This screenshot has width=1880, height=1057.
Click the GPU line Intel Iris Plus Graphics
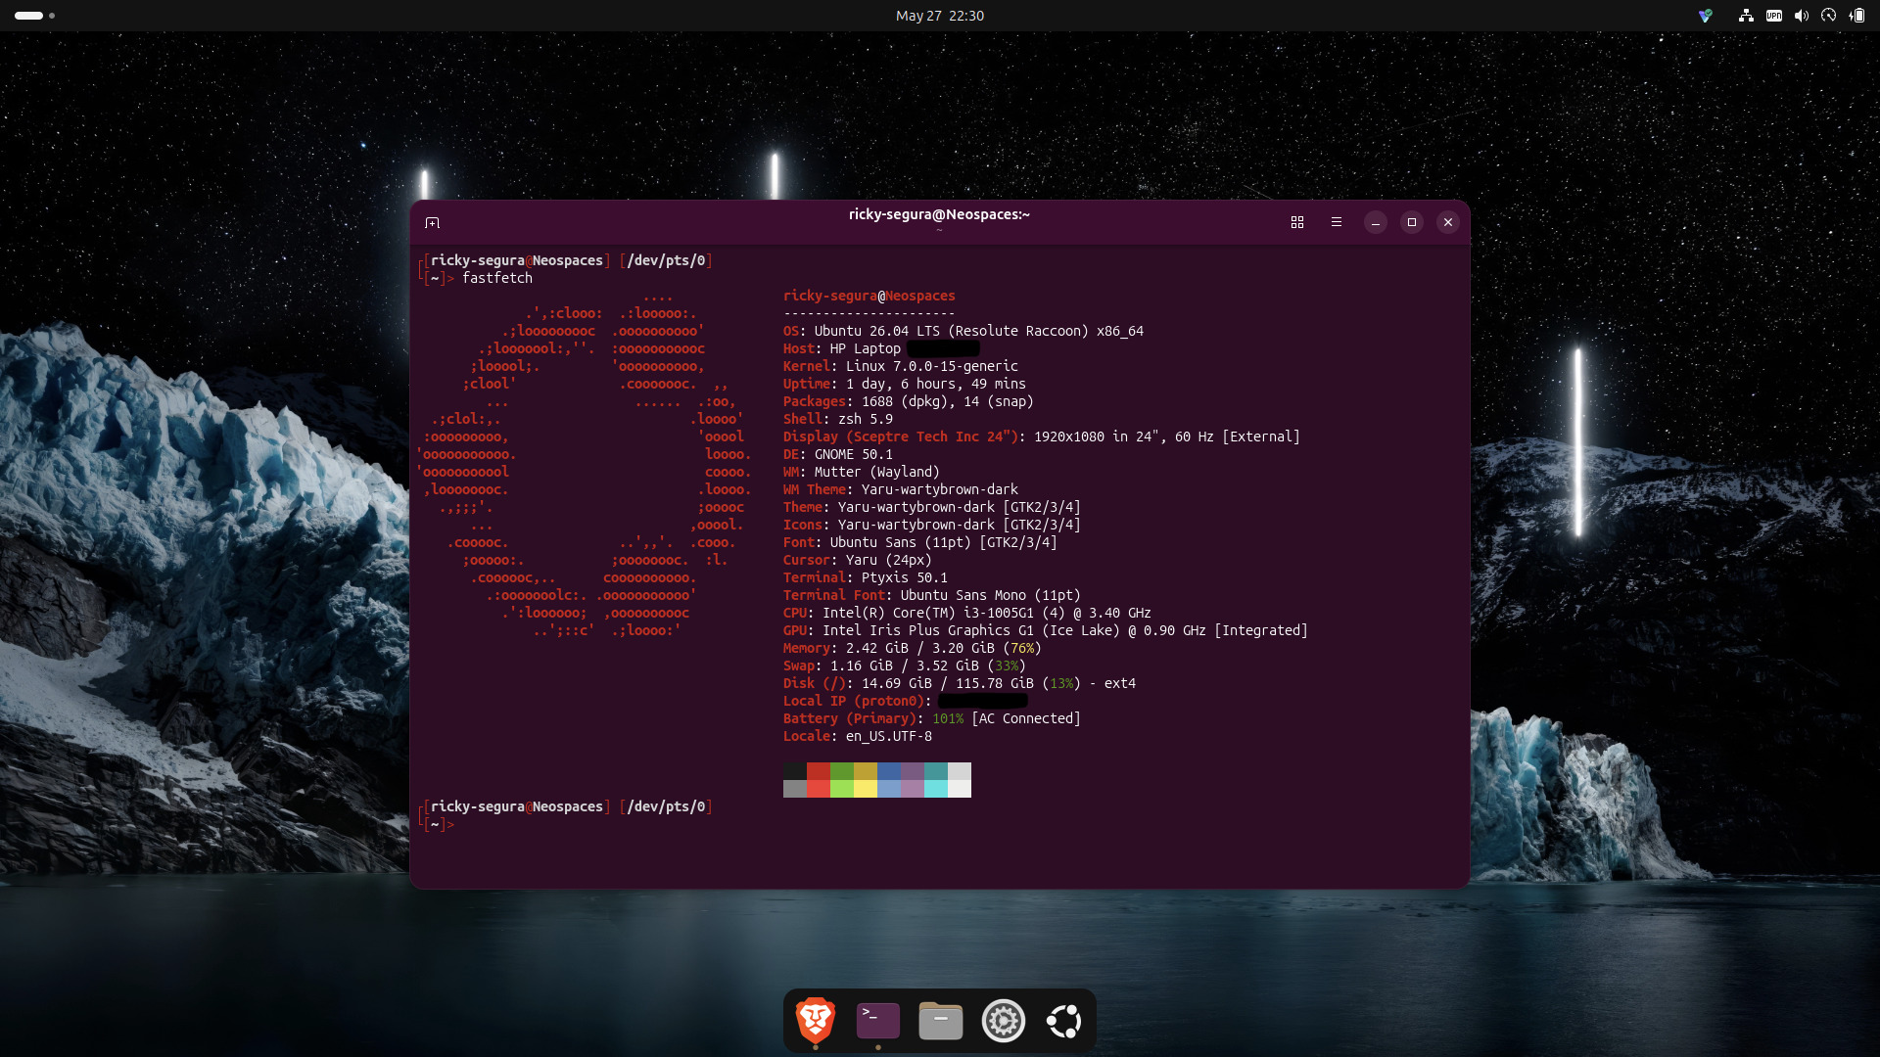(x=1046, y=630)
